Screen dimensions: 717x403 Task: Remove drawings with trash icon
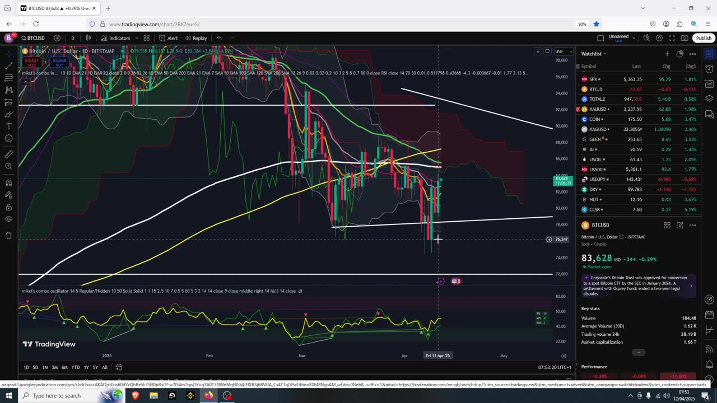[x=9, y=235]
